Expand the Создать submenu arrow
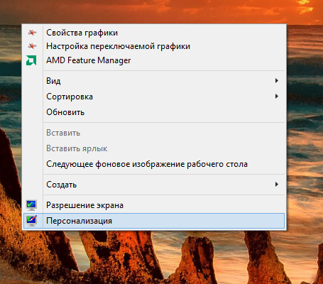This screenshot has width=323, height=284. [276, 185]
